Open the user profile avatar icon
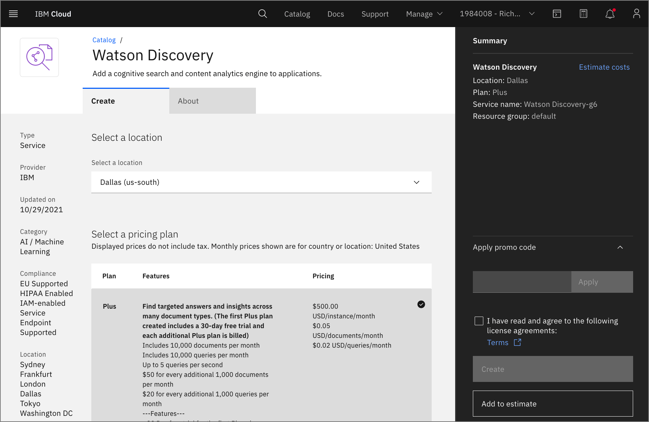This screenshot has height=422, width=649. [636, 14]
